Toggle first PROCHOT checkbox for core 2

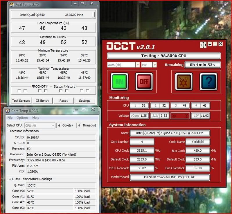click(40, 91)
